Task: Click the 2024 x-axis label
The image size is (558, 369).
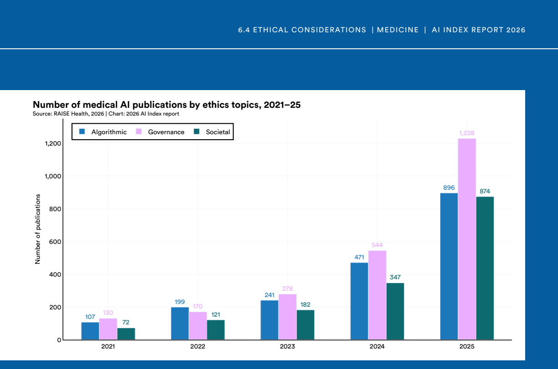Action: point(377,347)
